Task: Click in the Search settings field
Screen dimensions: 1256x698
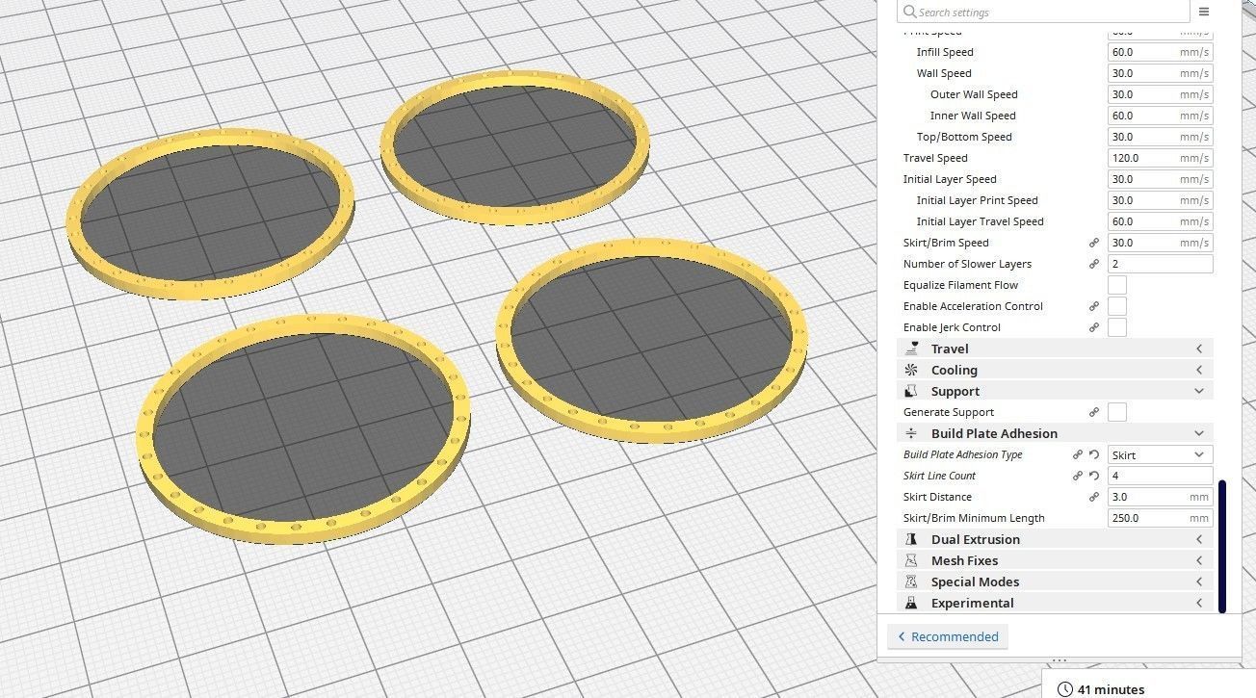Action: click(1043, 12)
